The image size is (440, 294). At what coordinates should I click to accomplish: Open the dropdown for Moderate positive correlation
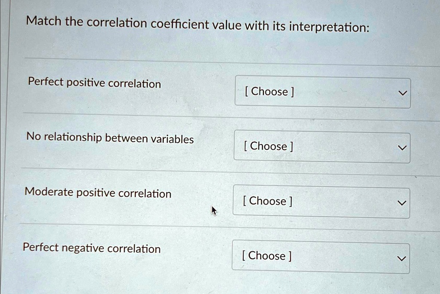321,201
